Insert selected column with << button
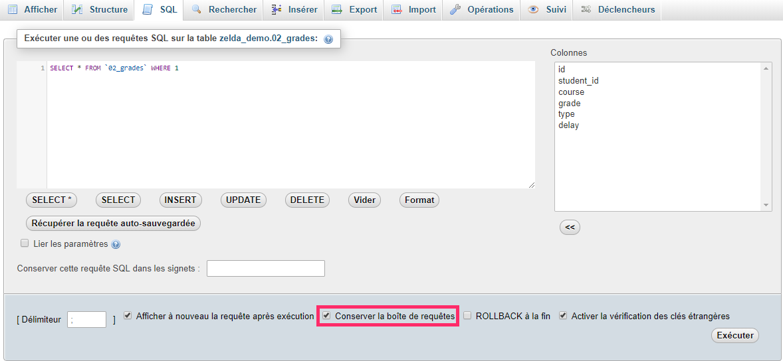The height and width of the screenshot is (361, 783). (570, 228)
